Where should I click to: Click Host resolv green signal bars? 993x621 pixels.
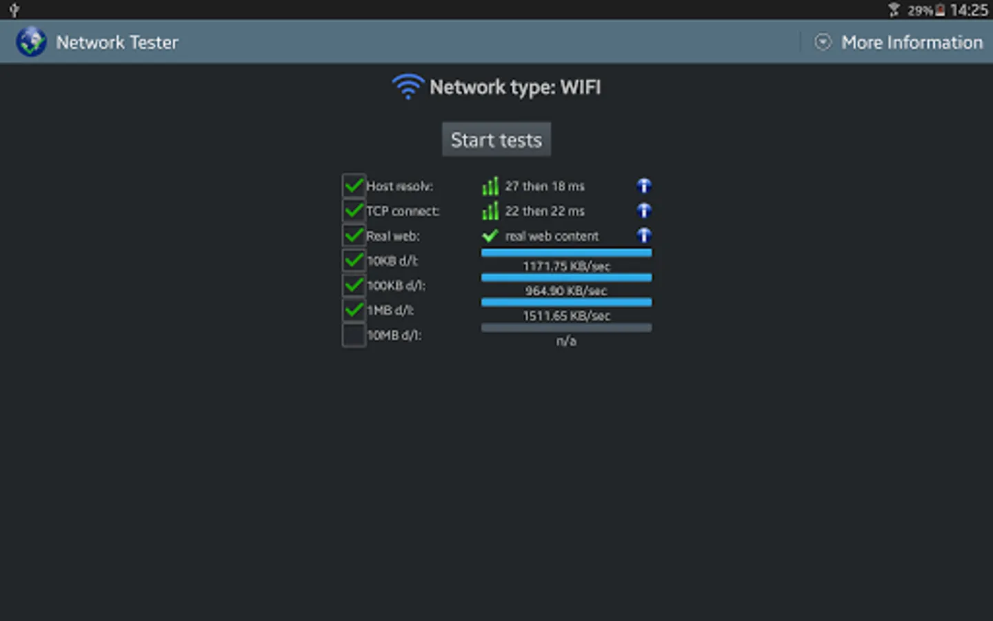pos(490,186)
